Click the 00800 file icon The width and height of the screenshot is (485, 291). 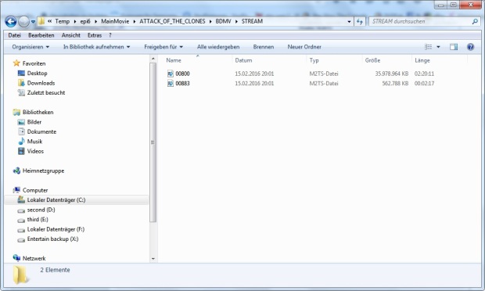click(170, 74)
